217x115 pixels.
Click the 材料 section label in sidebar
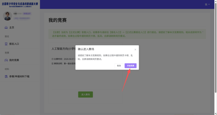[x=7, y=69]
